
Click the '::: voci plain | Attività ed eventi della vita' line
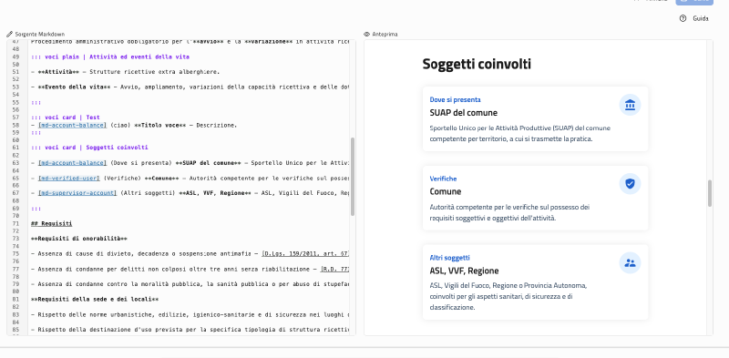[x=110, y=56]
